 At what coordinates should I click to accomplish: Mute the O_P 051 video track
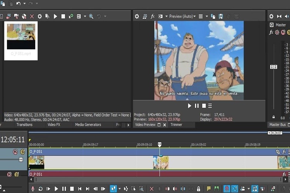point(15,152)
